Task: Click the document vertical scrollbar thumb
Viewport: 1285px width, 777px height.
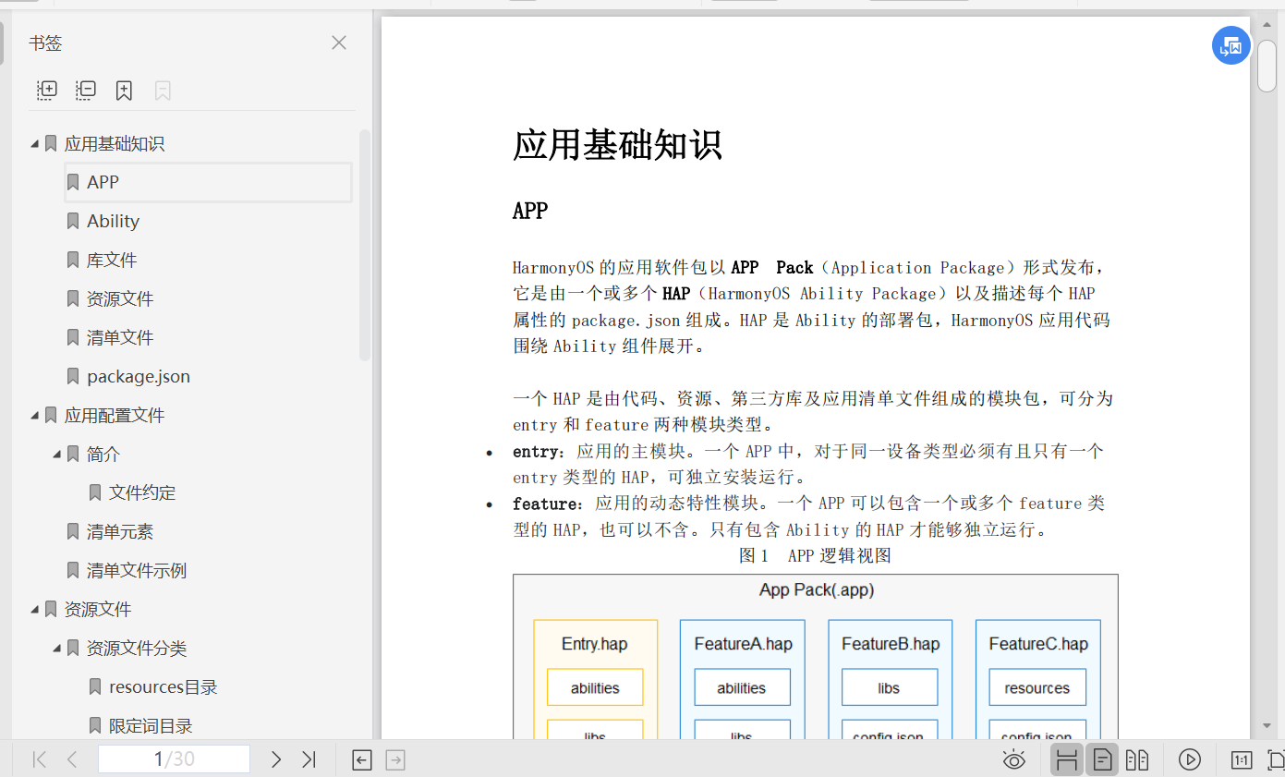Action: pos(1267,67)
